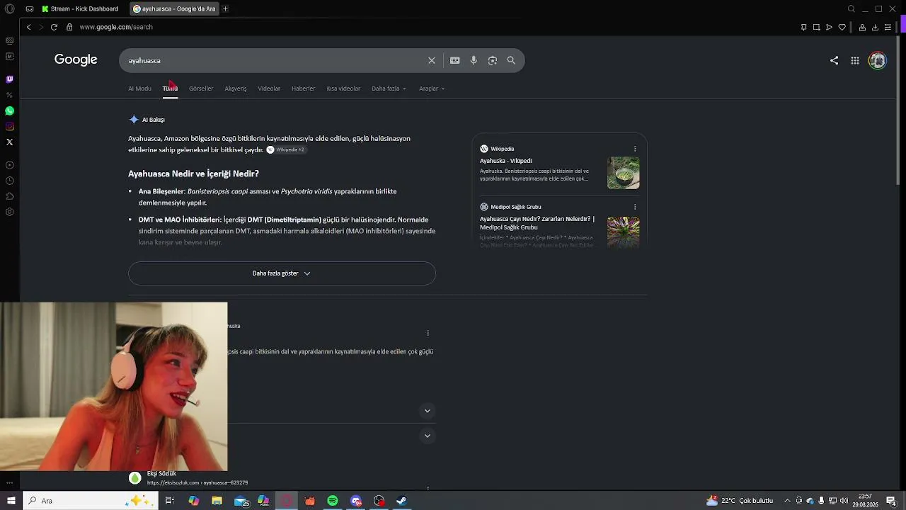Expand AI overview with Daha fazla göster

pos(282,273)
